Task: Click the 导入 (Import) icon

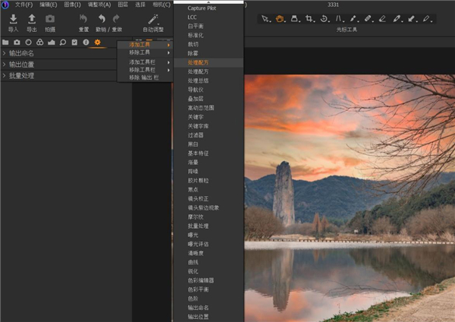Action: [13, 18]
